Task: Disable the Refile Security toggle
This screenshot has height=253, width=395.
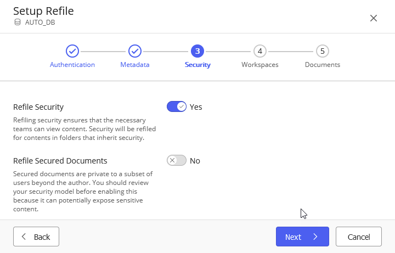Action: point(177,106)
